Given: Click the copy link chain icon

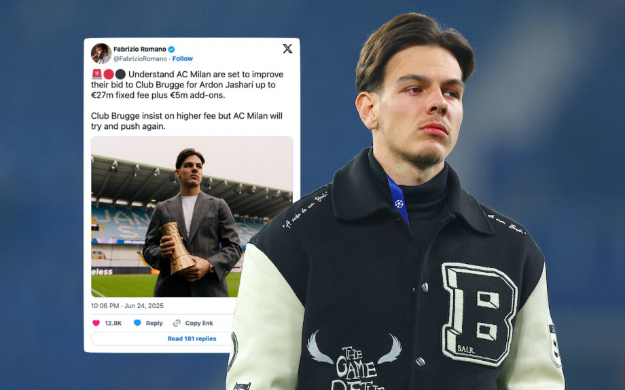Looking at the screenshot, I should 177,323.
